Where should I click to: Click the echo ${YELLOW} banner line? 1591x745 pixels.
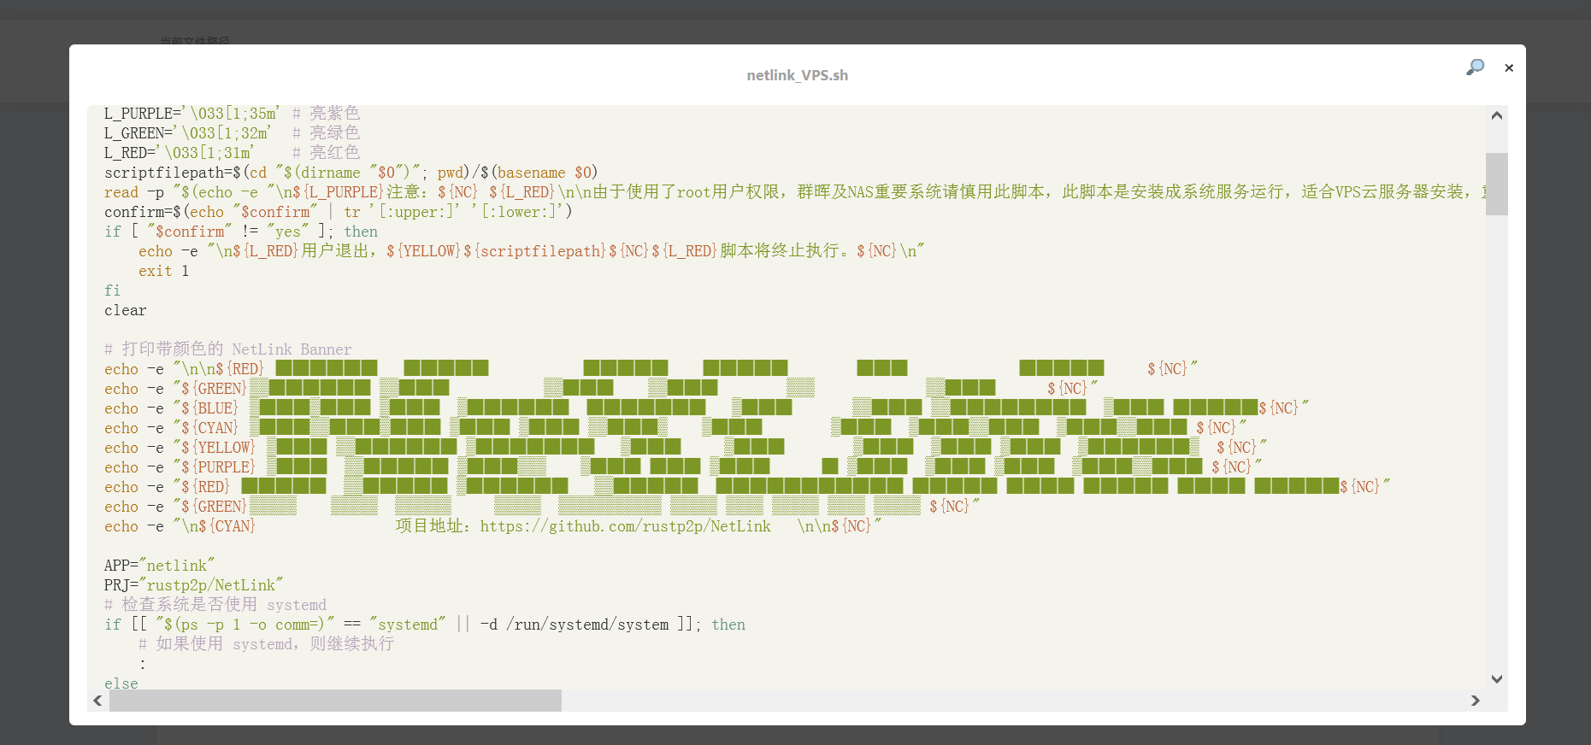(685, 448)
